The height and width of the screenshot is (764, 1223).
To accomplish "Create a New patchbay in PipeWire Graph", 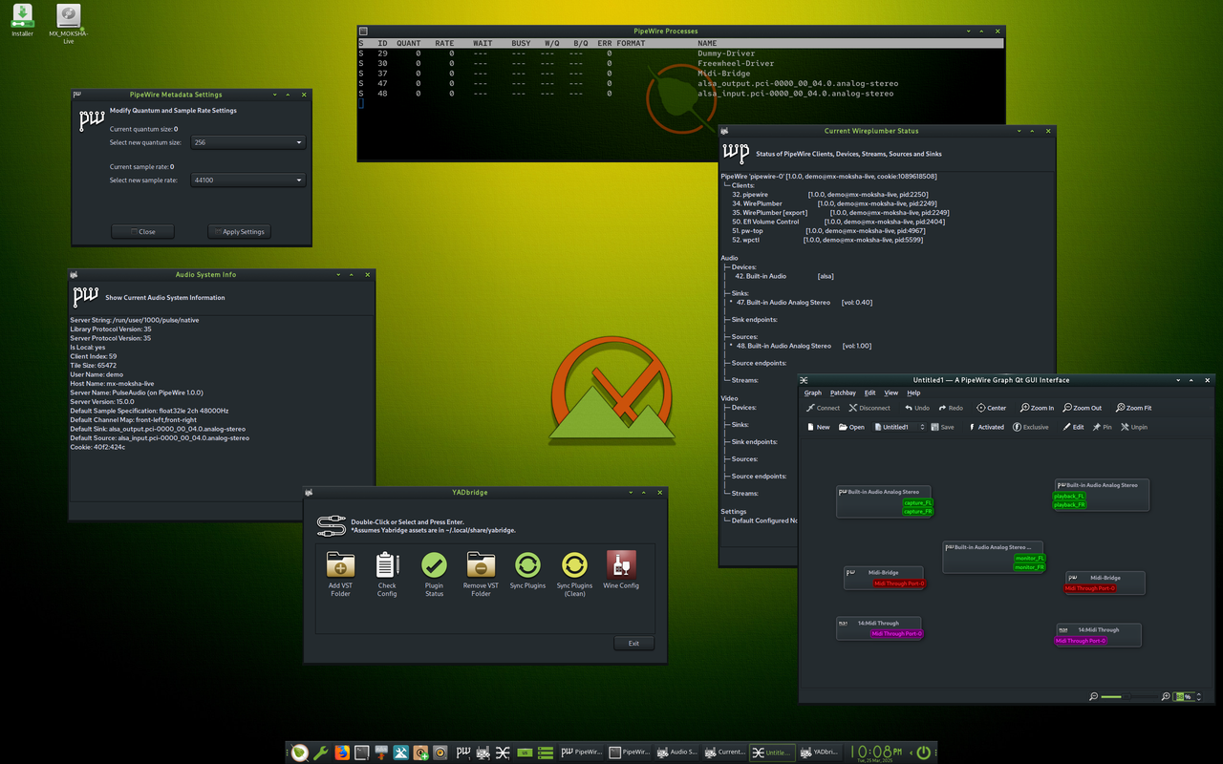I will [818, 427].
